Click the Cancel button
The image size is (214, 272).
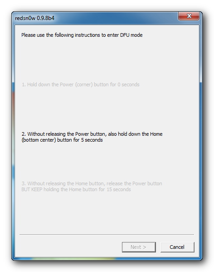pyautogui.click(x=177, y=247)
